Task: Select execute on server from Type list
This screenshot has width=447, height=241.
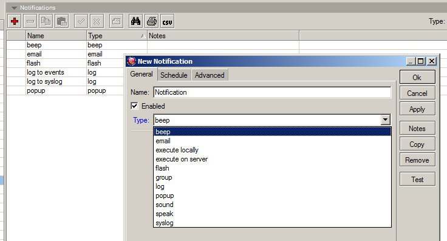Action: [272, 159]
